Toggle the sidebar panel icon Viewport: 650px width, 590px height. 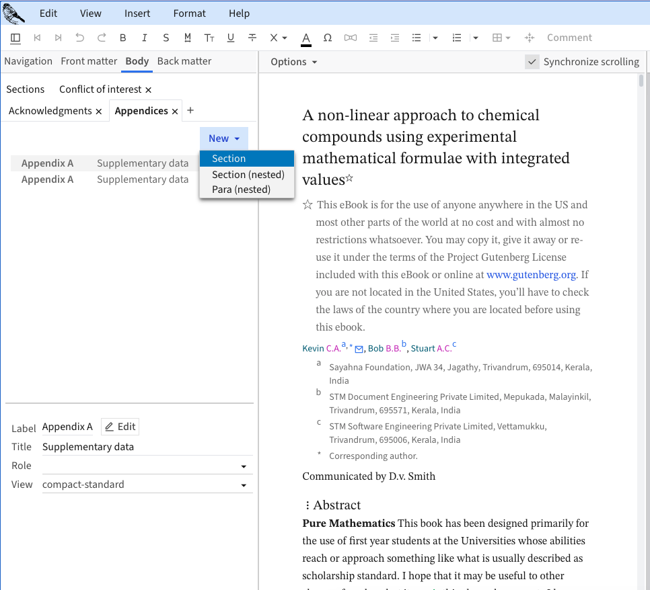pyautogui.click(x=15, y=38)
